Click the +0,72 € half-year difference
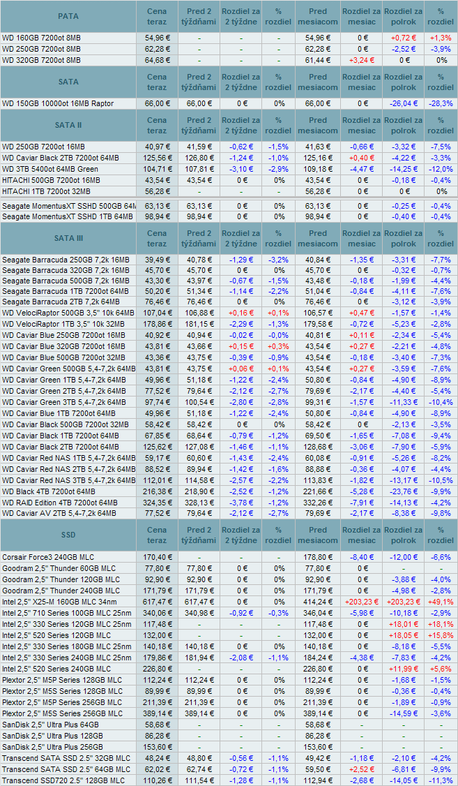This screenshot has height=786, width=458. (x=403, y=38)
